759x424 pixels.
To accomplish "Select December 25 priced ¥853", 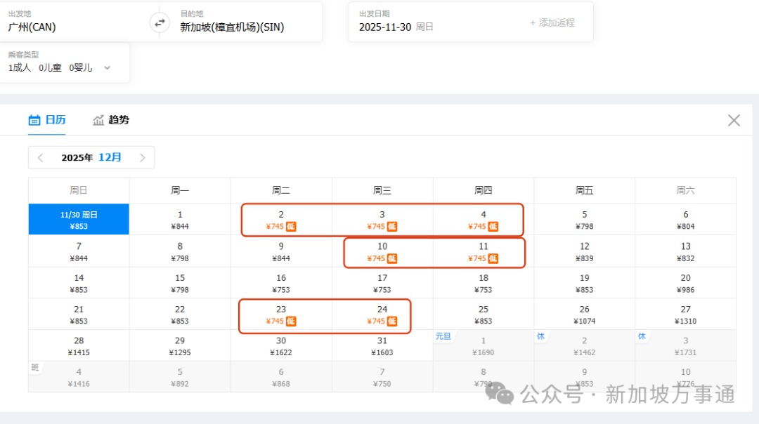I will coord(484,314).
